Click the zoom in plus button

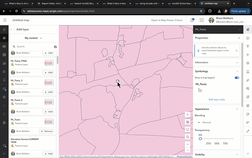pyautogui.click(x=188, y=144)
